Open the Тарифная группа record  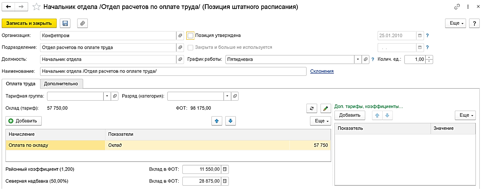click(115, 96)
